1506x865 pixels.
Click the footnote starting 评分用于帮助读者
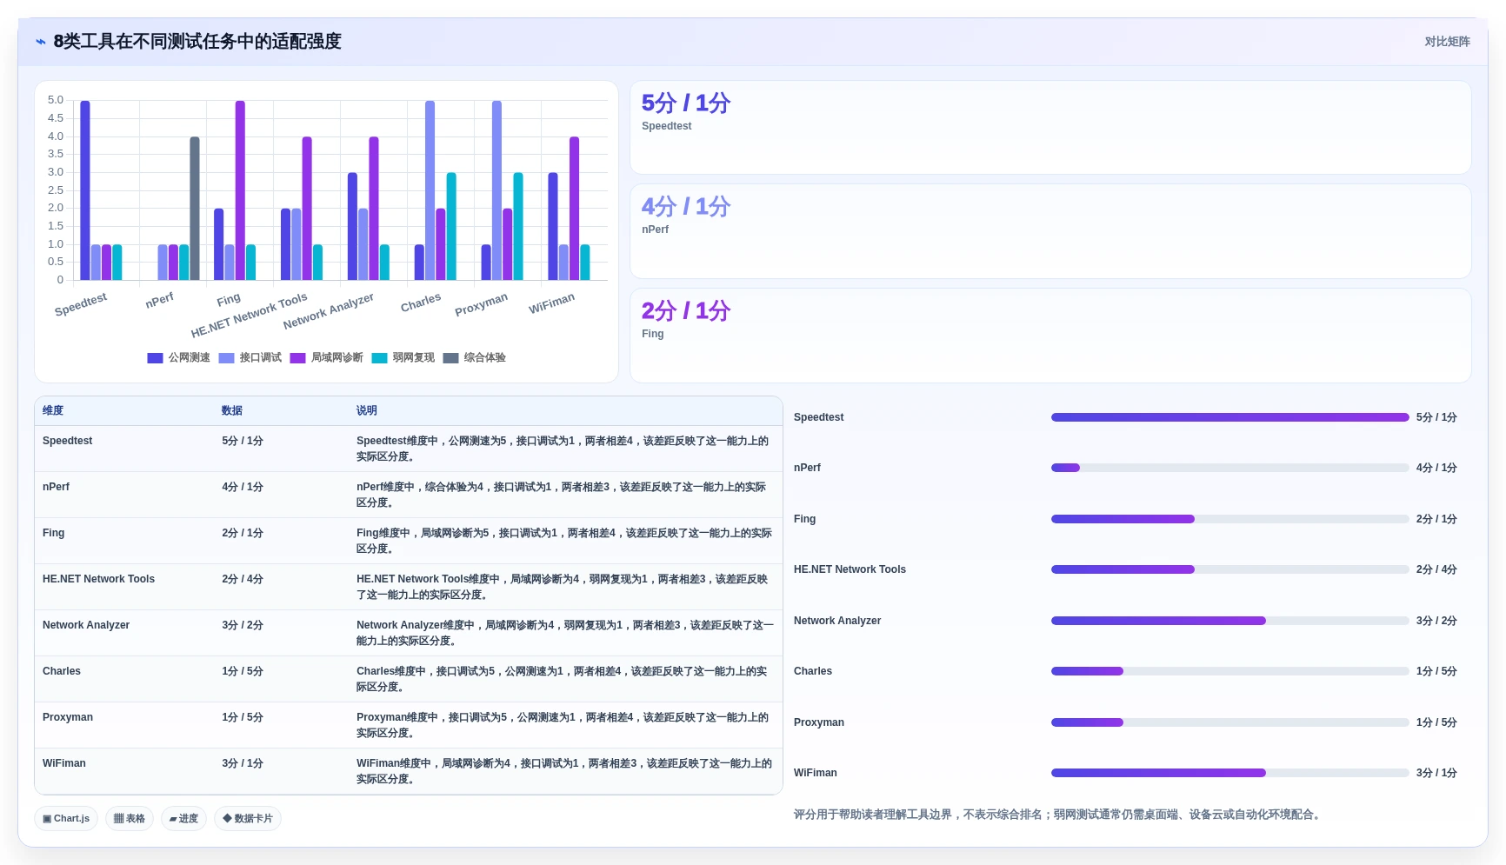(1059, 815)
